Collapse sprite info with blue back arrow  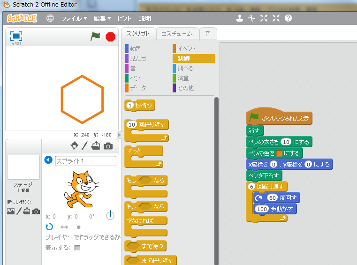click(48, 160)
